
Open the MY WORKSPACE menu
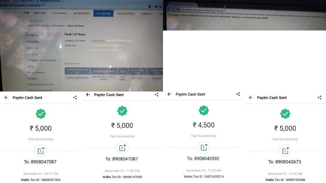tap(82, 13)
